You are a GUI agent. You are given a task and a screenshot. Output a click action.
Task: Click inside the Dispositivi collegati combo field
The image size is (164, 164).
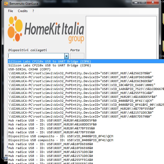(36, 56)
